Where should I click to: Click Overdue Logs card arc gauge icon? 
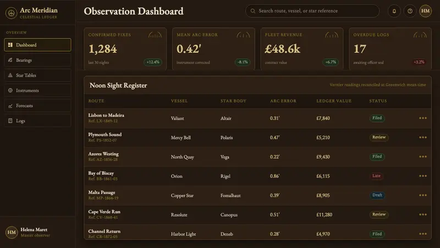[x=420, y=35]
